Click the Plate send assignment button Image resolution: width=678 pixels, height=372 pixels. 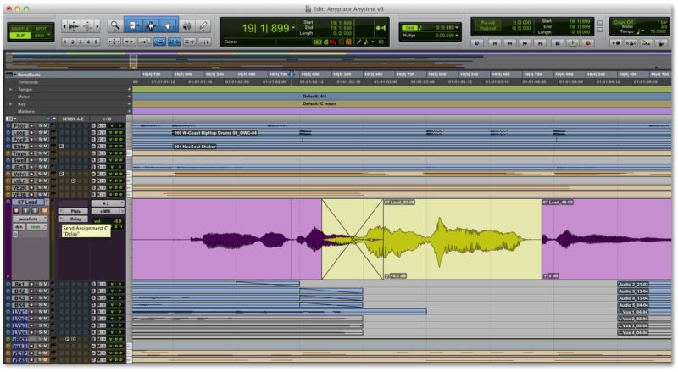click(75, 211)
